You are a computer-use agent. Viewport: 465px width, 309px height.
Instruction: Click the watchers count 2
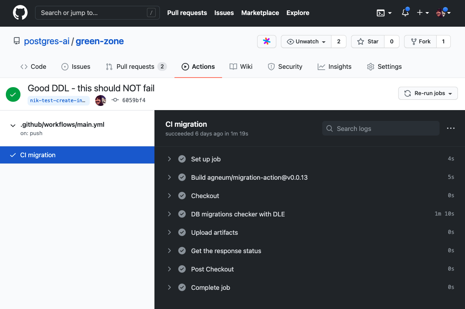click(339, 41)
